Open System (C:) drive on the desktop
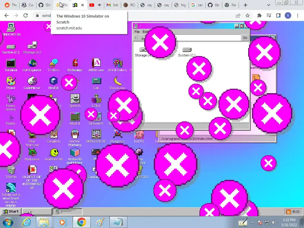The width and height of the screenshot is (304, 228). (11, 50)
